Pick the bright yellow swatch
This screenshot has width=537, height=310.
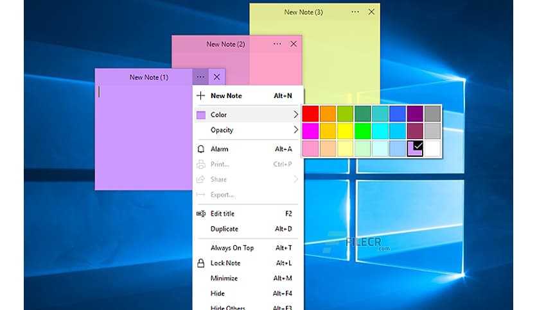coord(345,131)
